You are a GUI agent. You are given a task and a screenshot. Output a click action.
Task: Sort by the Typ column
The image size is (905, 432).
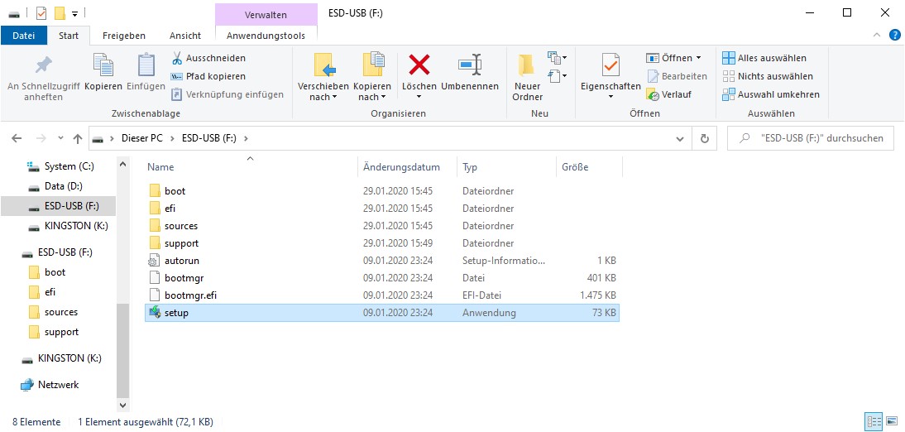point(470,167)
